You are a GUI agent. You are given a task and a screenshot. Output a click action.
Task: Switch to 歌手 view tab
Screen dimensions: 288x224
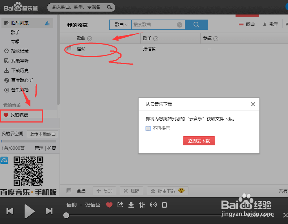coord(271,24)
